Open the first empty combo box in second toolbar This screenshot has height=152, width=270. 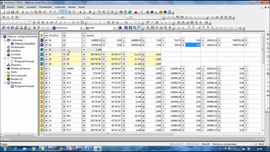tap(57, 17)
